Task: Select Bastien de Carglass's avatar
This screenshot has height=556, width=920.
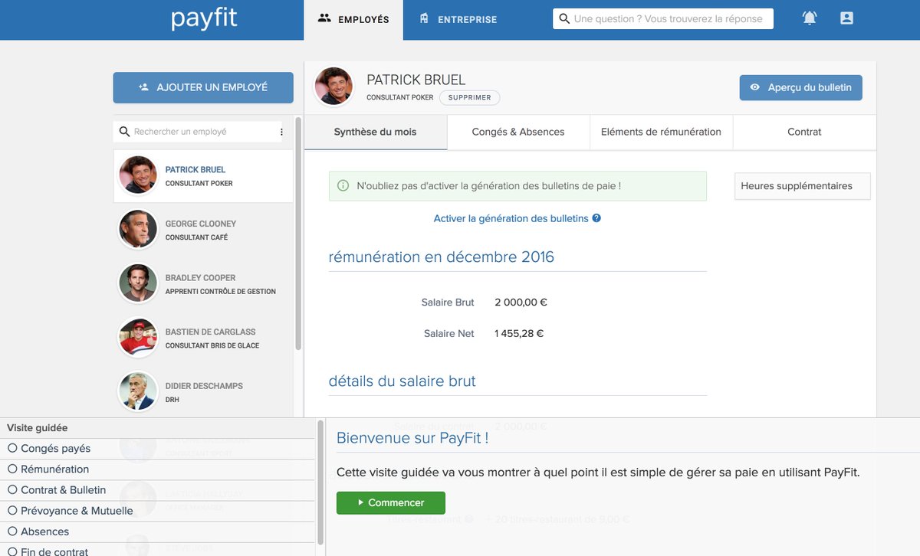Action: point(138,338)
